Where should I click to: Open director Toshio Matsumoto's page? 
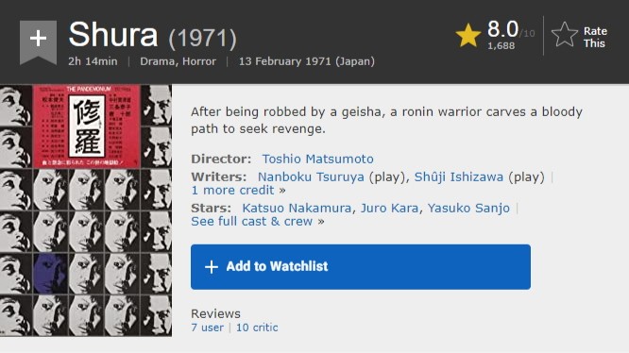point(317,160)
